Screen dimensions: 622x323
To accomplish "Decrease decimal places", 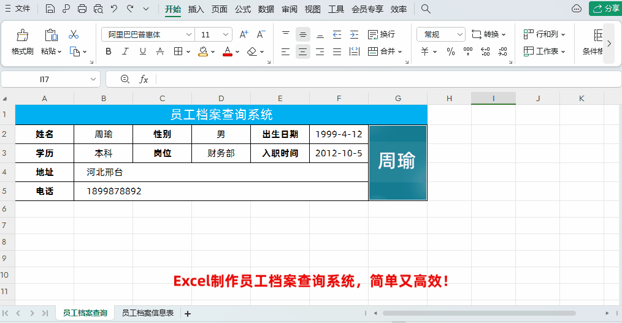I will tap(502, 51).
